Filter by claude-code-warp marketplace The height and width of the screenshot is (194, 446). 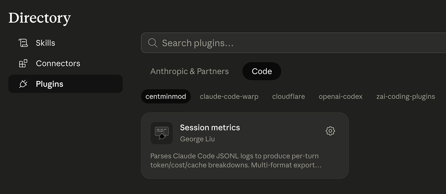(x=229, y=97)
